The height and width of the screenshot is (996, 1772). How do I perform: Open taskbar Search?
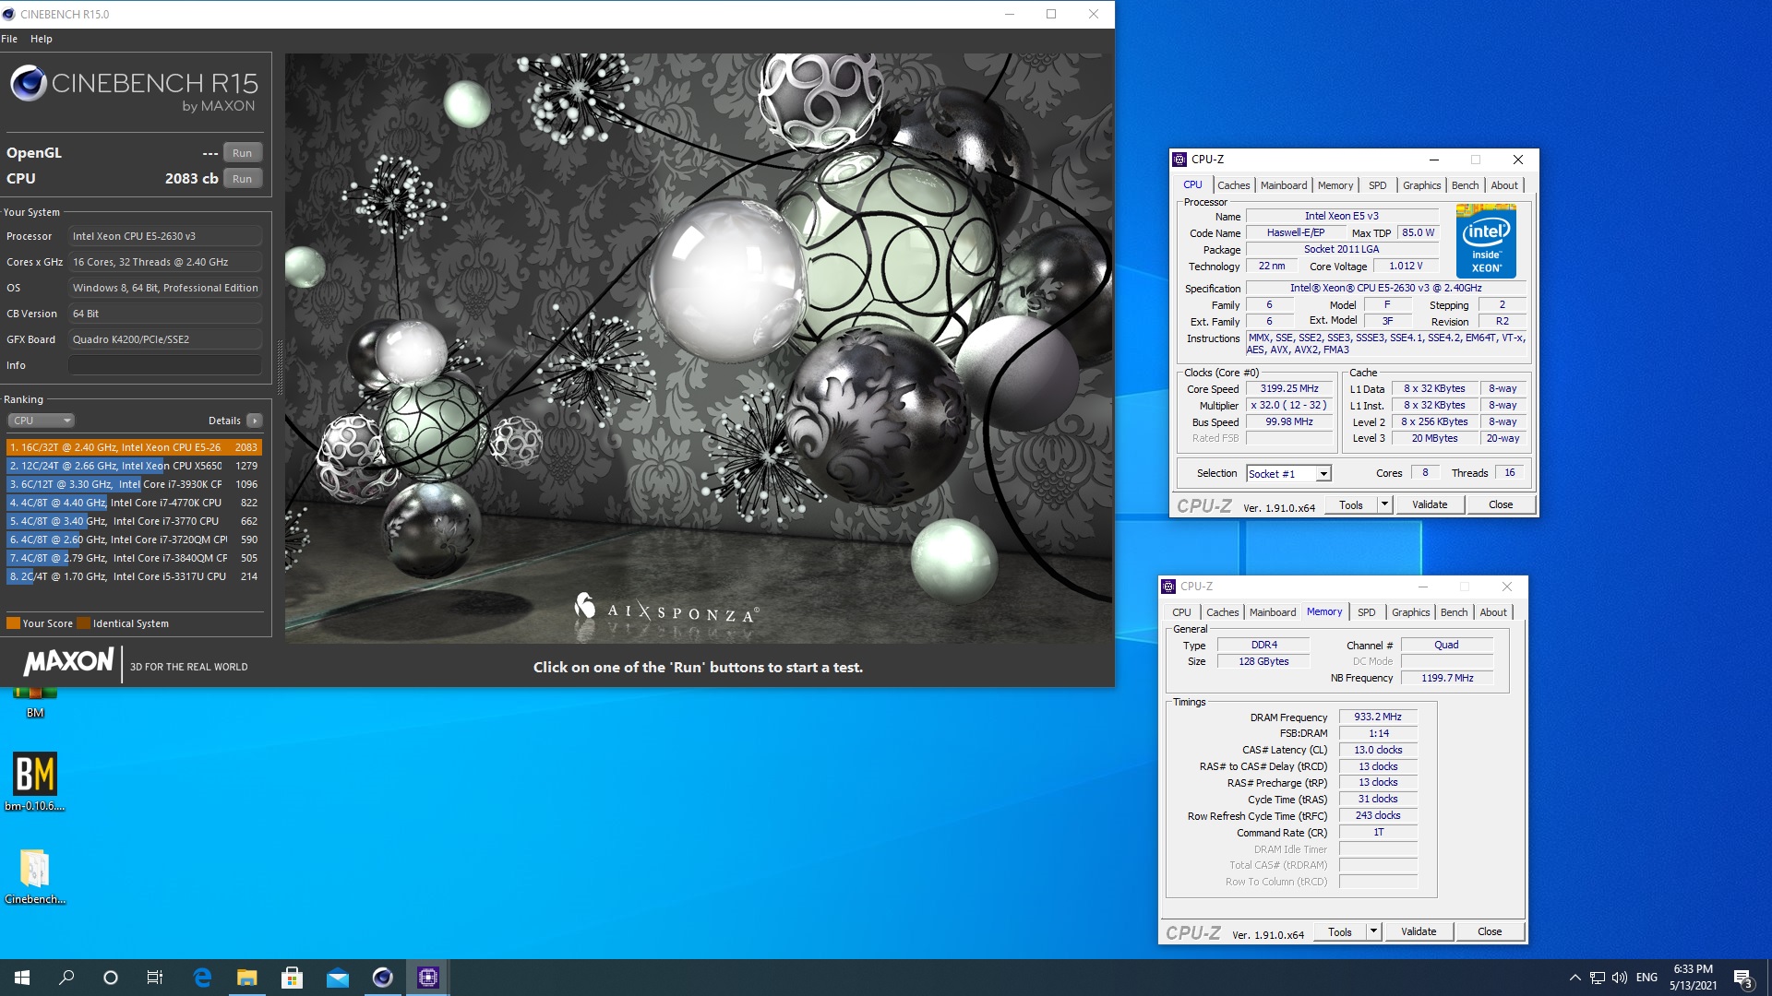66,978
